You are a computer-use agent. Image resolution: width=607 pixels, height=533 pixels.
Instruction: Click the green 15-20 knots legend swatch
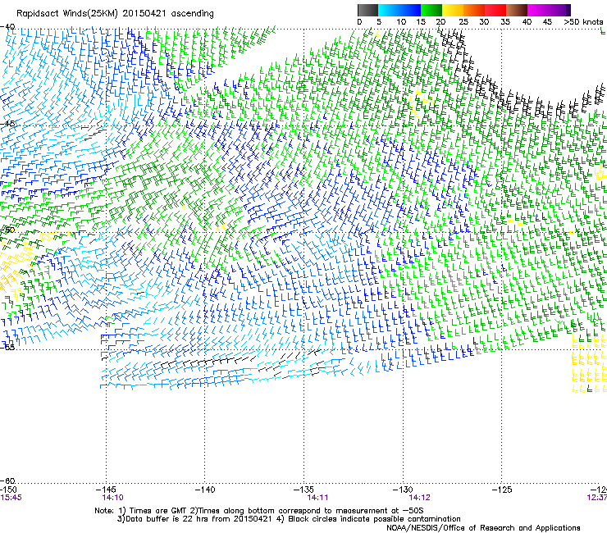point(431,10)
